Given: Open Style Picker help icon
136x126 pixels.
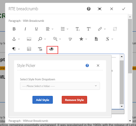Looking at the screenshot, I should 87,65.
